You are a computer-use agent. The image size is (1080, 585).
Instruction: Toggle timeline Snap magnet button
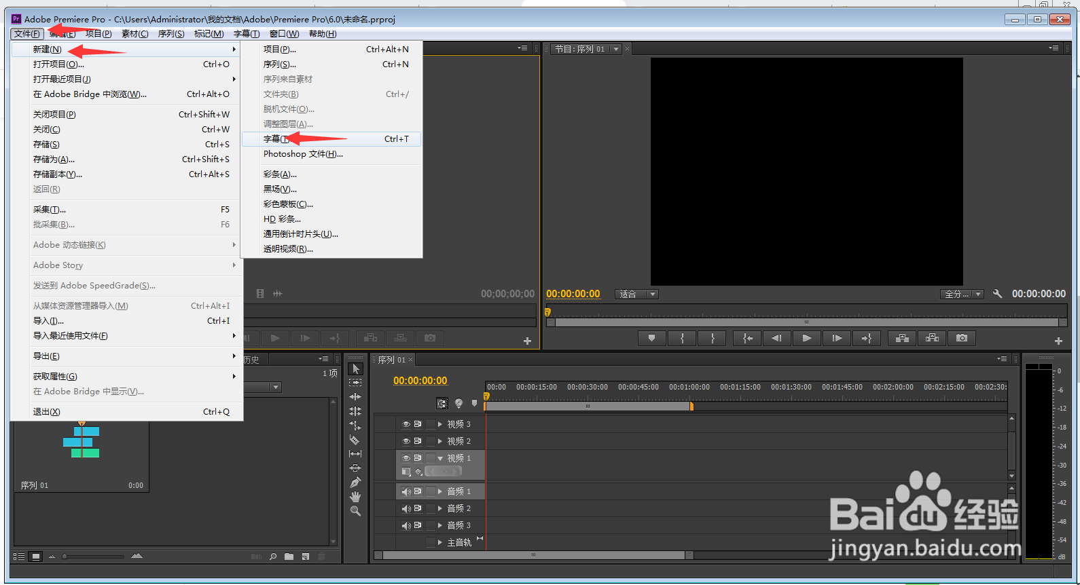(442, 403)
